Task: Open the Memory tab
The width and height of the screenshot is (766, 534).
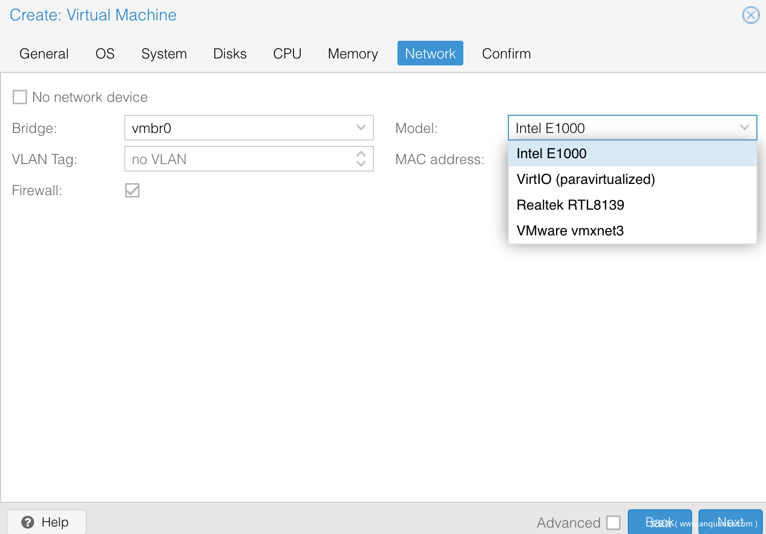Action: tap(353, 54)
